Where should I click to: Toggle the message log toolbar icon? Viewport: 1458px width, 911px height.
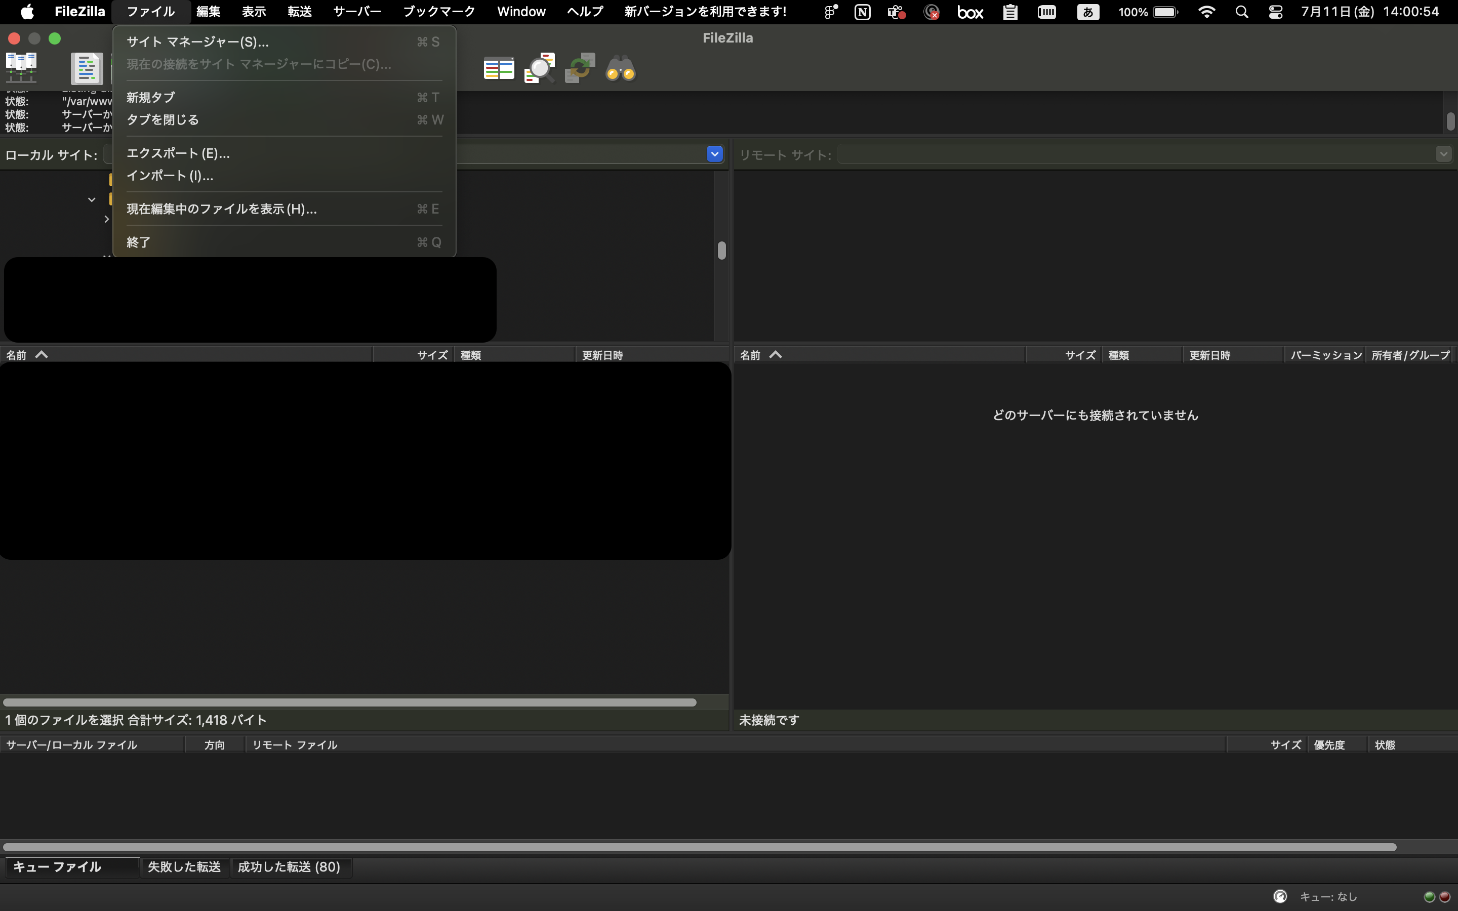87,68
